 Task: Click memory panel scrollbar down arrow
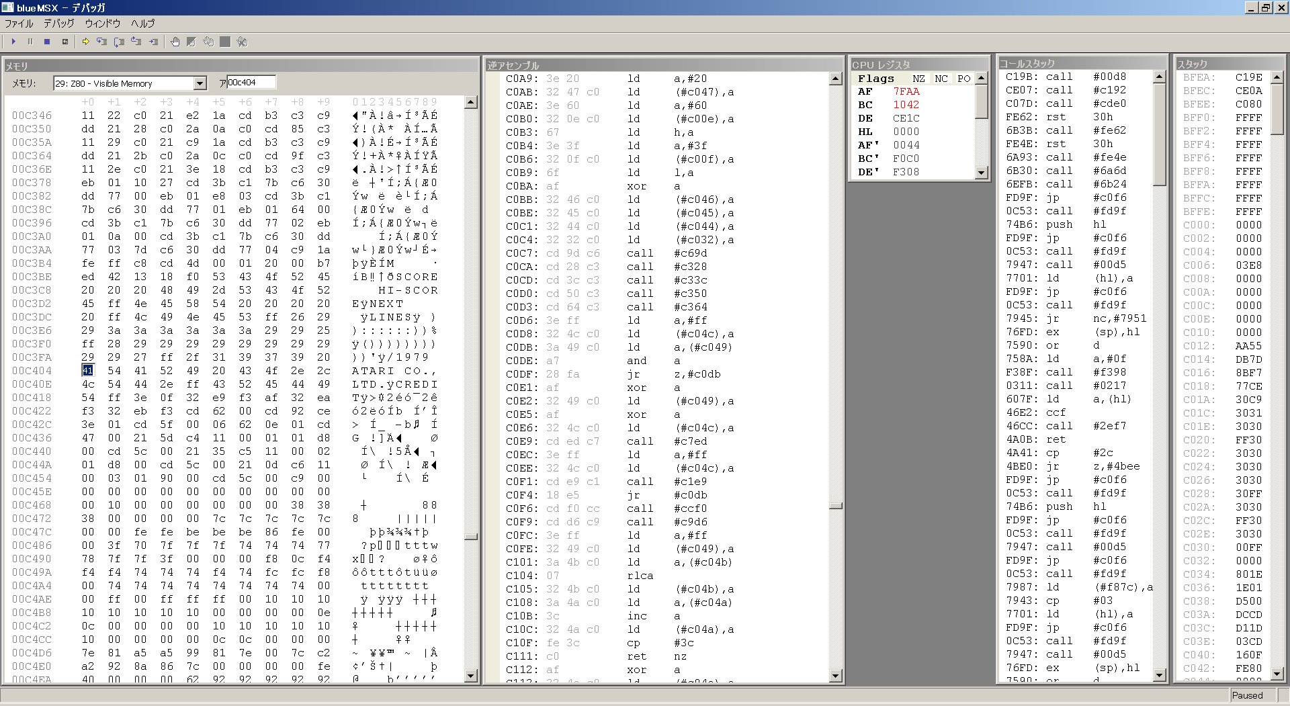tap(471, 676)
